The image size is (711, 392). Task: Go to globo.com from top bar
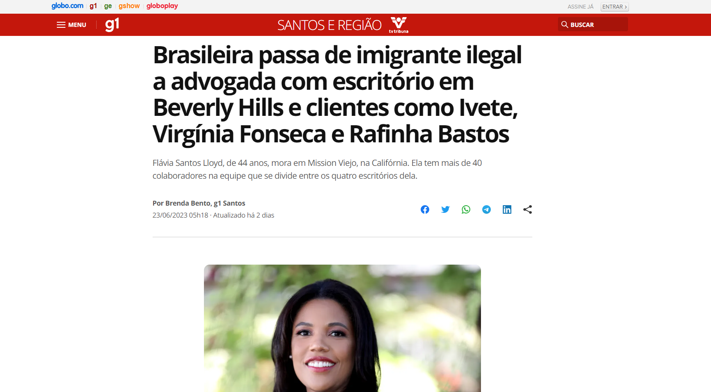pos(68,6)
